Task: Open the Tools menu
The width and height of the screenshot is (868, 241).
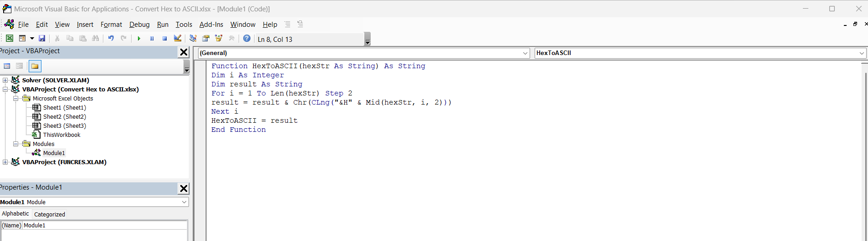Action: [x=184, y=25]
